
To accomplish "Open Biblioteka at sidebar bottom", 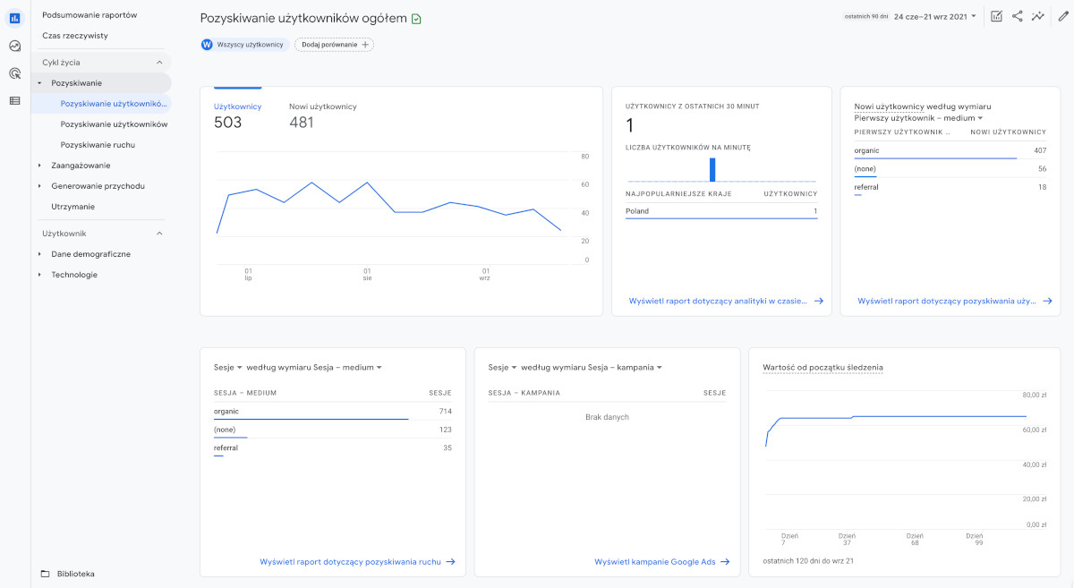I will (x=75, y=574).
